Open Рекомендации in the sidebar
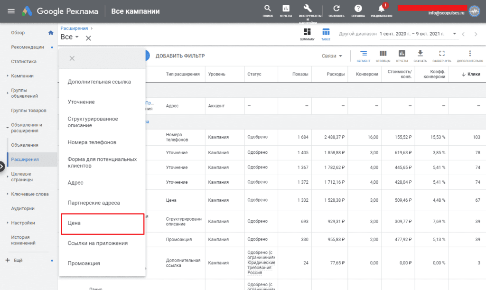Viewport: 486px width, 290px height. [x=27, y=47]
